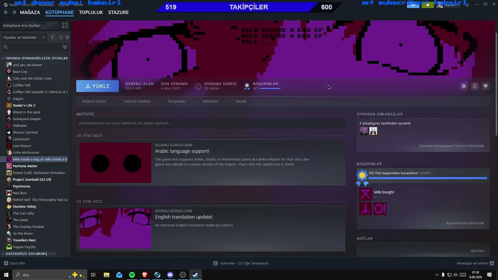
Task: Sort library with the up arrow icon
Action: coord(53,37)
